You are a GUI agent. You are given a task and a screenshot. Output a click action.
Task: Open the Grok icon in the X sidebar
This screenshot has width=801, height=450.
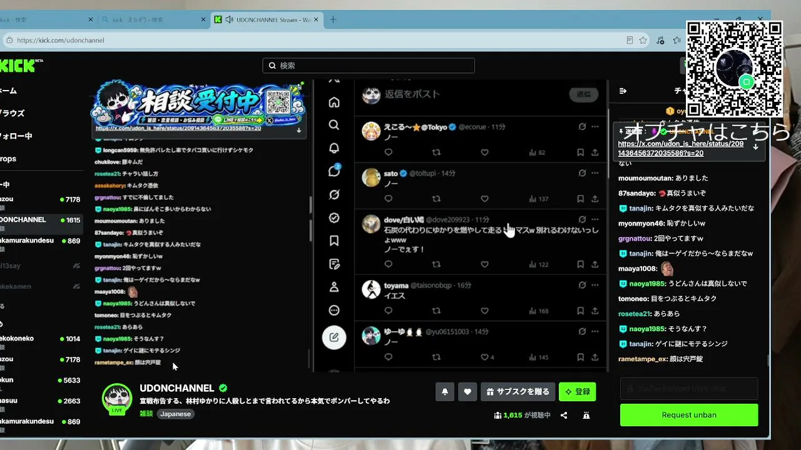(x=334, y=194)
